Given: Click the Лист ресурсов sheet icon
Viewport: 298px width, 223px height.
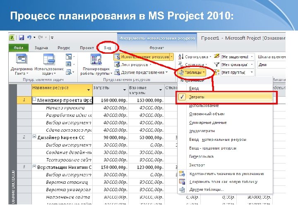Looking at the screenshot, I should 117,64.
